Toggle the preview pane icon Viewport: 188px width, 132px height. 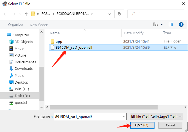pyautogui.click(x=171, y=24)
